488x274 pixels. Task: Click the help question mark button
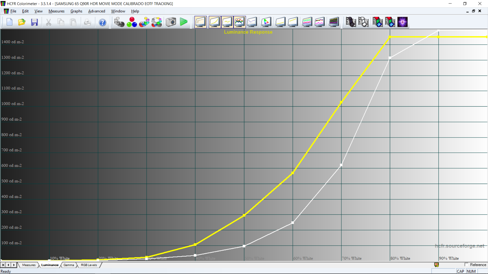click(x=102, y=22)
